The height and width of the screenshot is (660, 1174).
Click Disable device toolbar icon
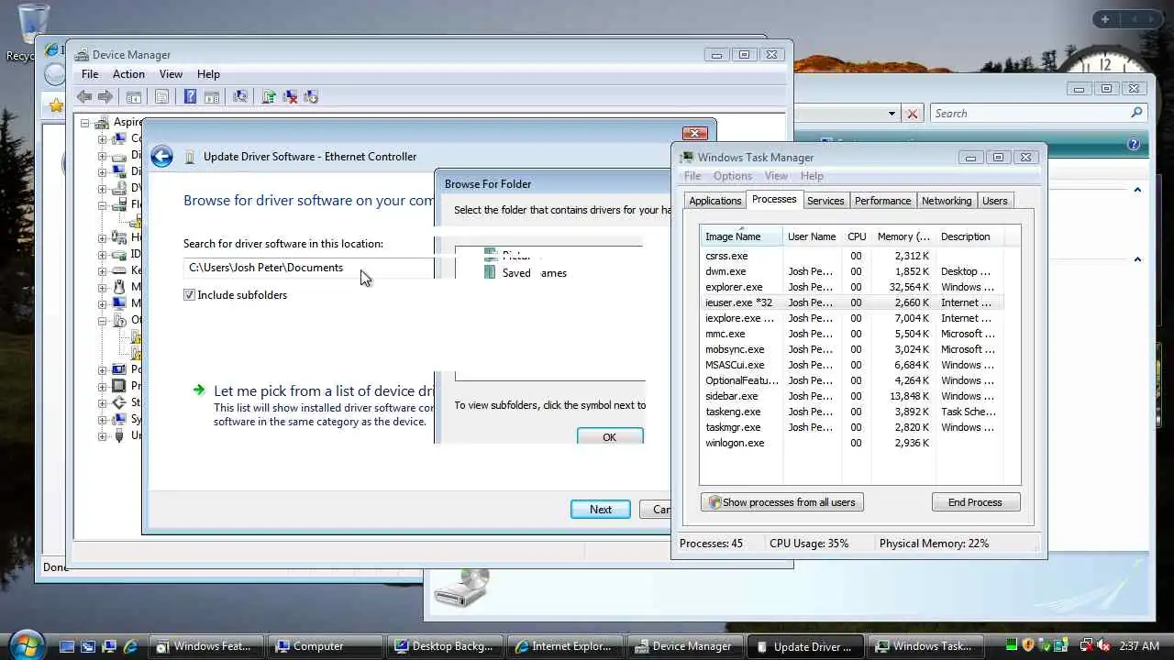(311, 96)
